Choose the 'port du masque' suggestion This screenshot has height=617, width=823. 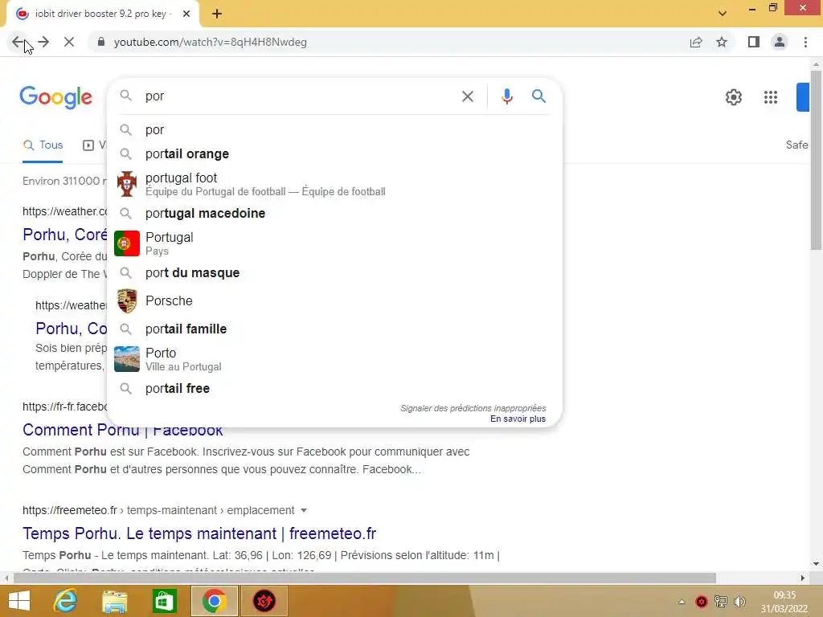pyautogui.click(x=334, y=273)
